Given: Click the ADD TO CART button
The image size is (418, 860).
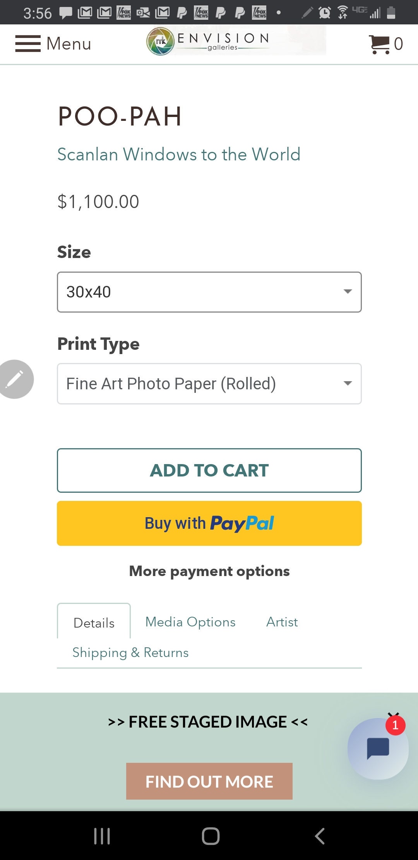Looking at the screenshot, I should pos(209,470).
